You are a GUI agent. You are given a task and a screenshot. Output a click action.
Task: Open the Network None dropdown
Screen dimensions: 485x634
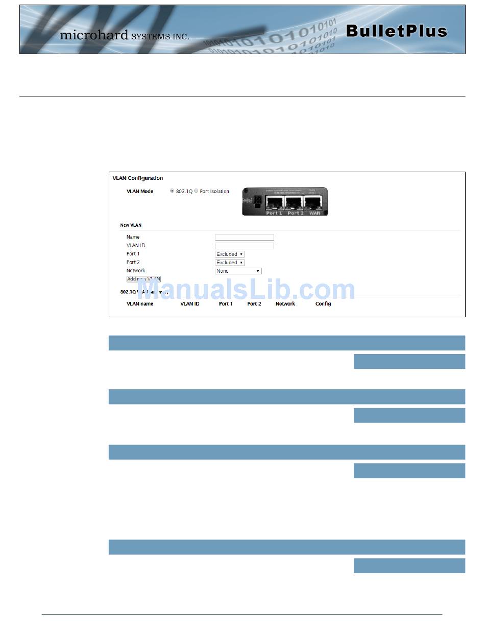pos(238,271)
